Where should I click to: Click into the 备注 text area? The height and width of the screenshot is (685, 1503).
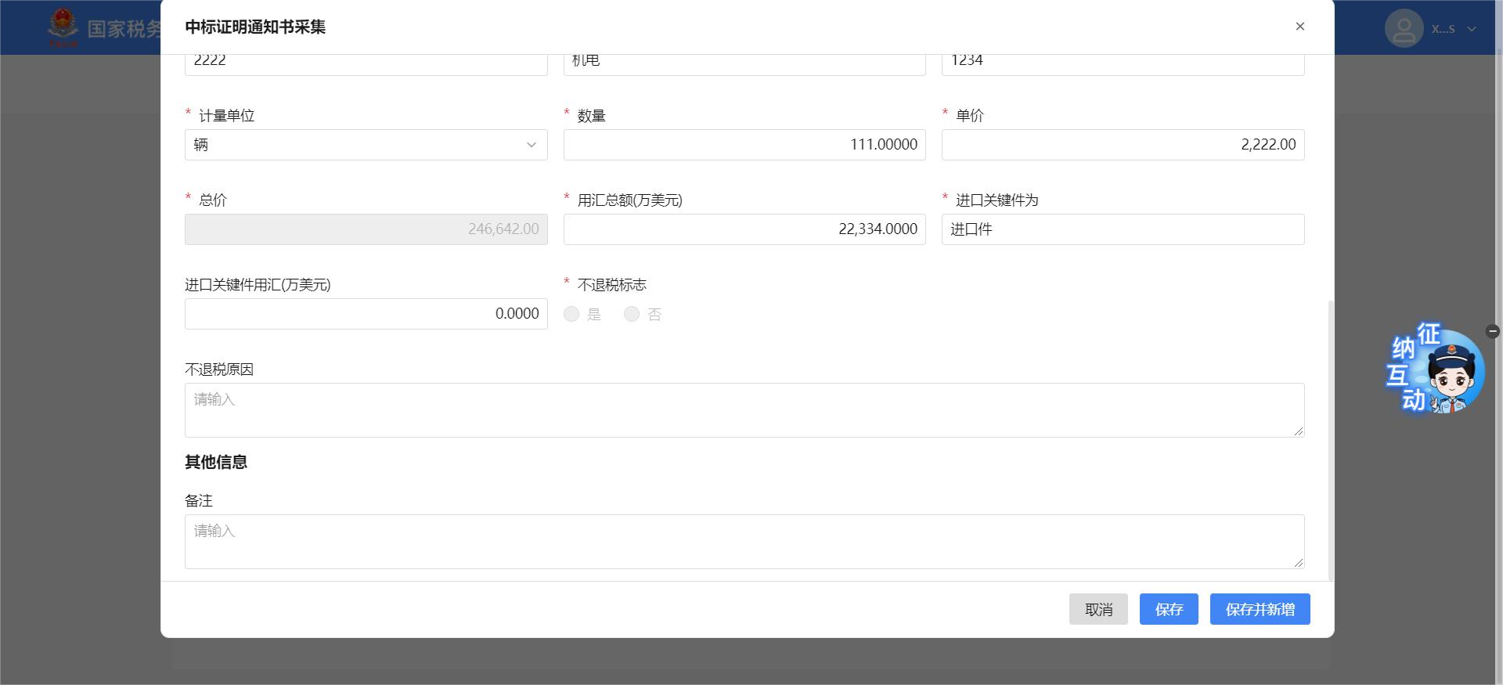click(744, 541)
